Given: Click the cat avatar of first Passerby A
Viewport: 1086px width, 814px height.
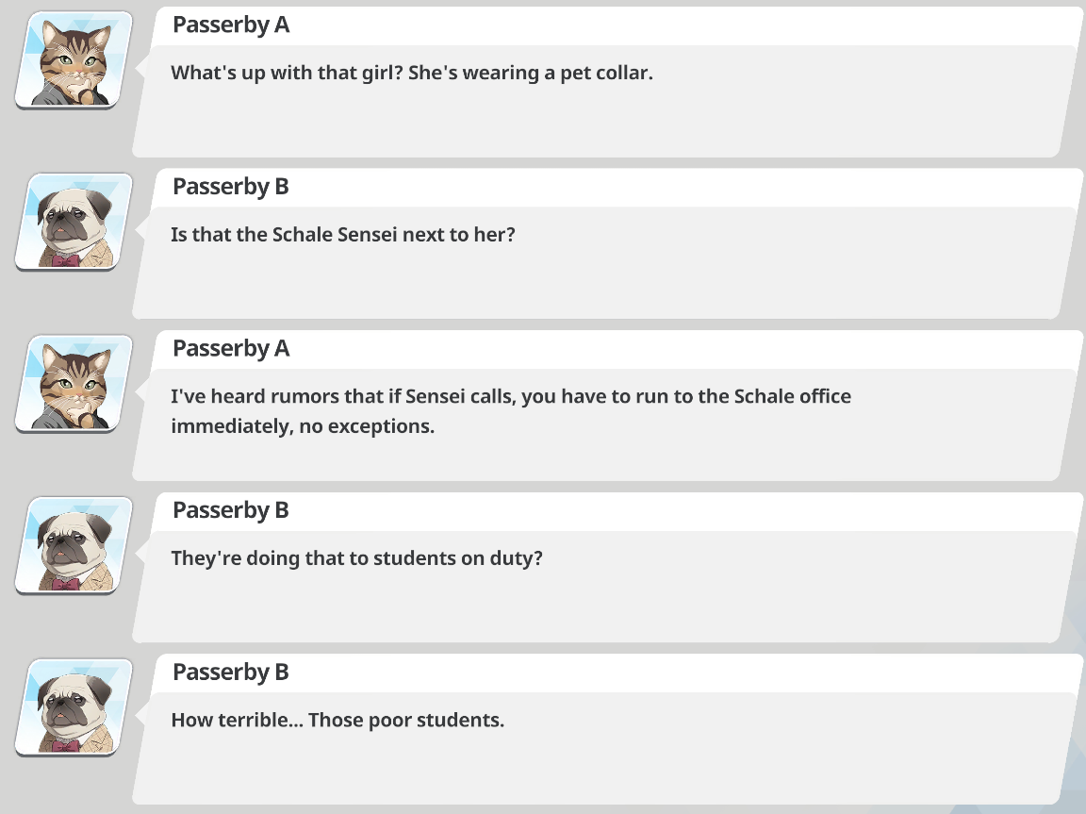Looking at the screenshot, I should (x=74, y=60).
